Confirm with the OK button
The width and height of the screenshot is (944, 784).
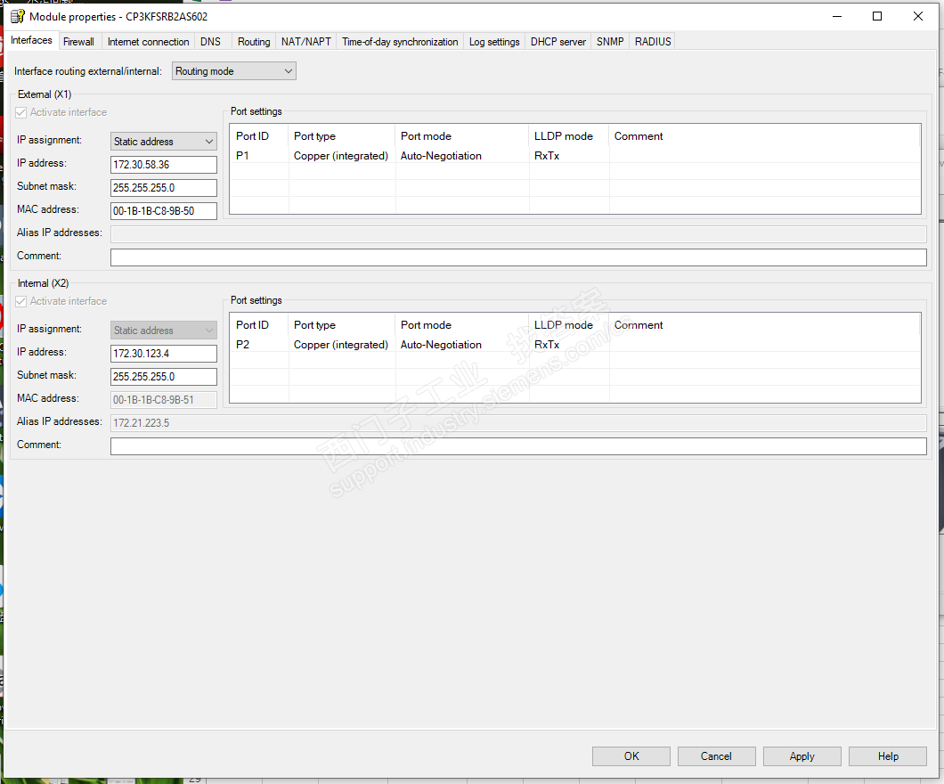point(631,756)
